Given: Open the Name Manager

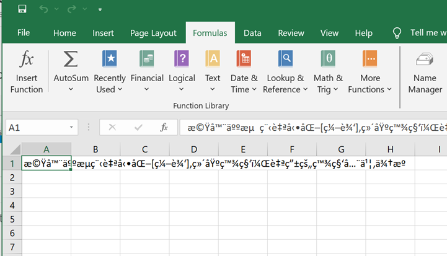Looking at the screenshot, I should pos(425,60).
